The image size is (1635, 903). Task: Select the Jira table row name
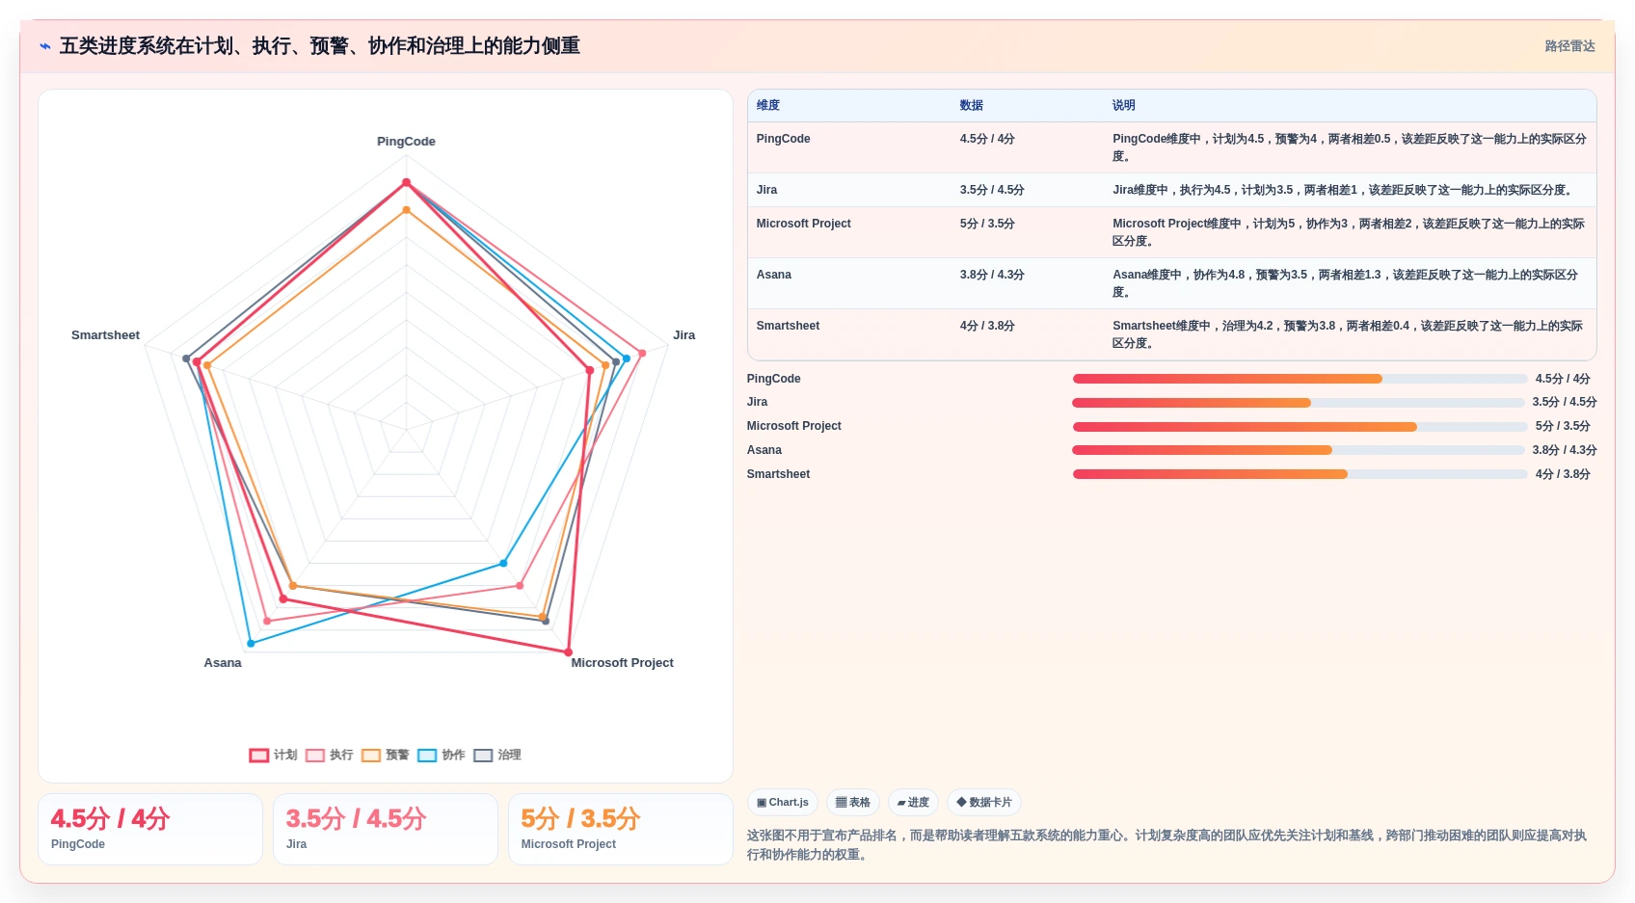click(x=766, y=190)
